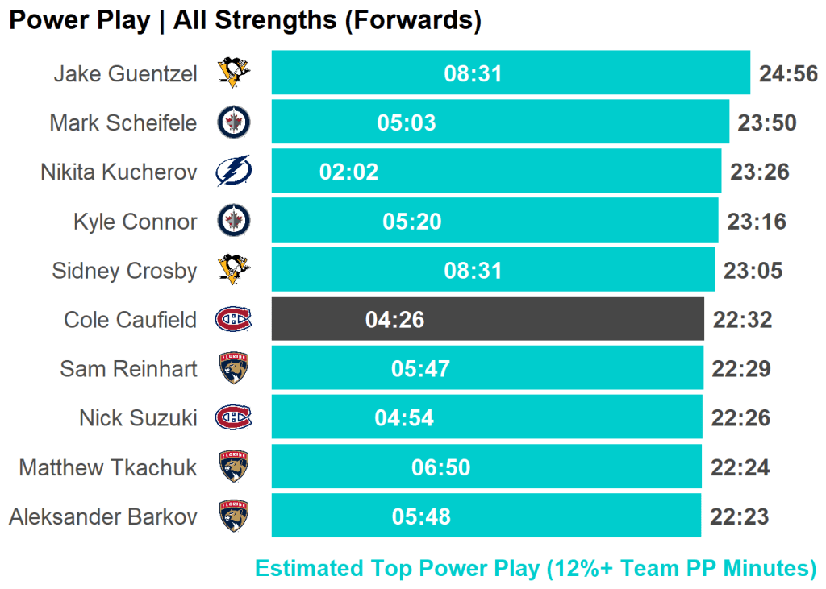Image resolution: width=826 pixels, height=589 pixels.
Task: Select the Aleksander Barkov player name
Action: [102, 516]
